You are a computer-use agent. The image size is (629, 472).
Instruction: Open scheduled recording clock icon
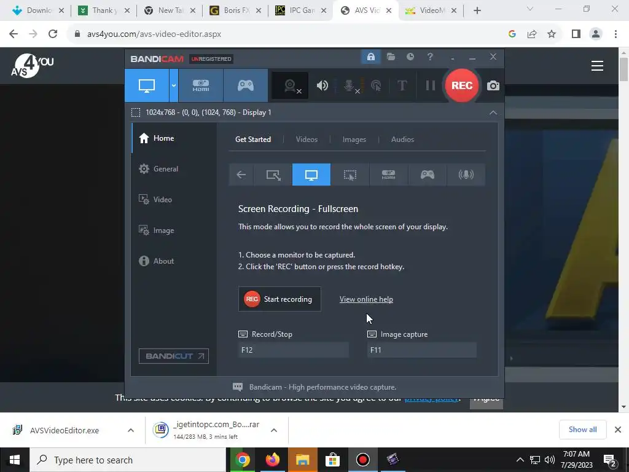coord(410,57)
